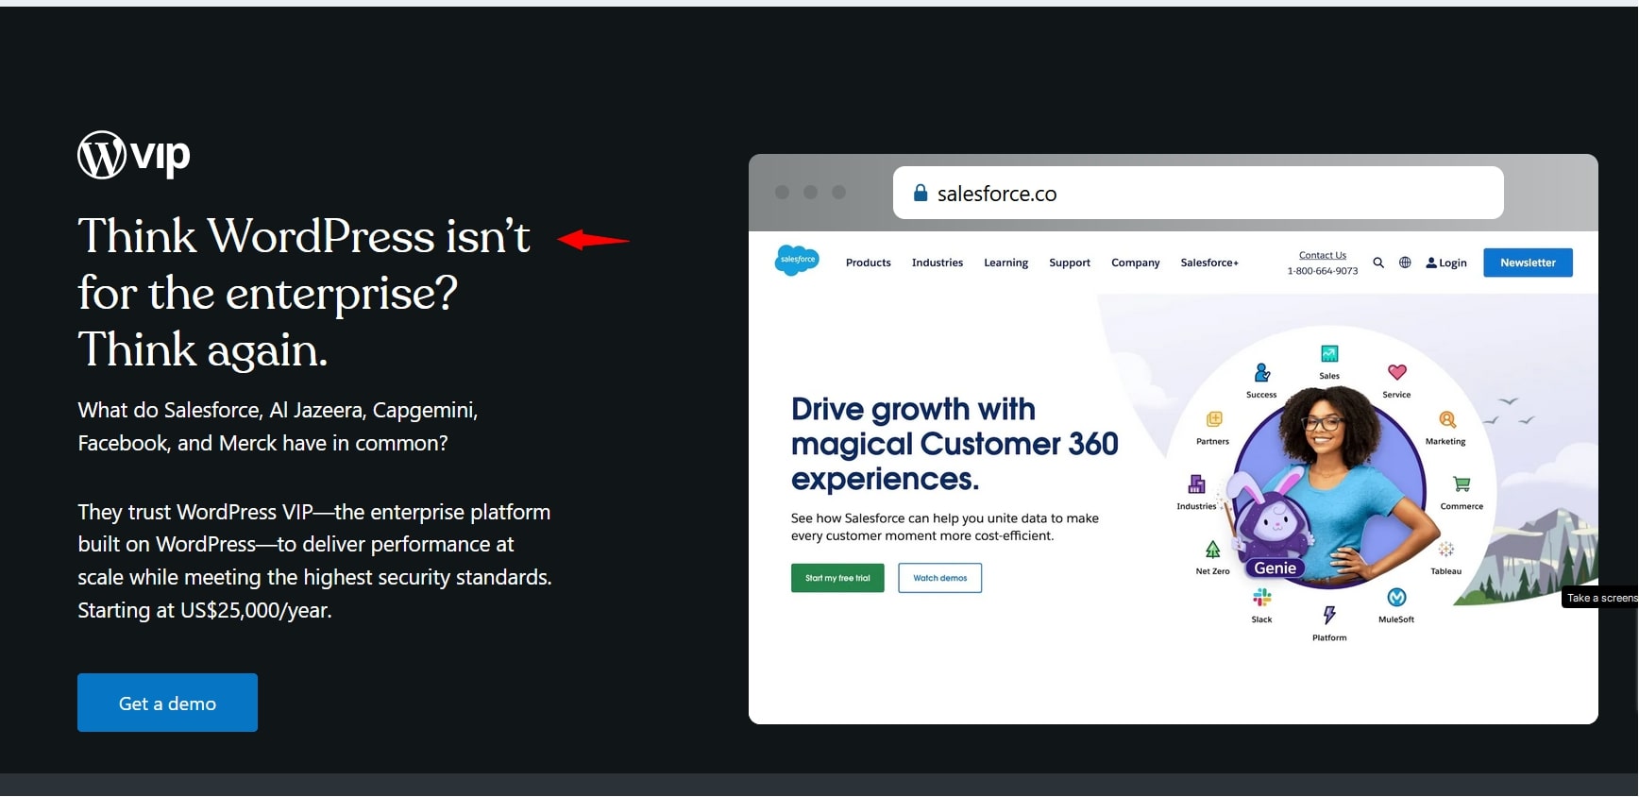Screen dimensions: 1639x797
Task: Click the Drive growth with magical headline
Action: tap(955, 444)
